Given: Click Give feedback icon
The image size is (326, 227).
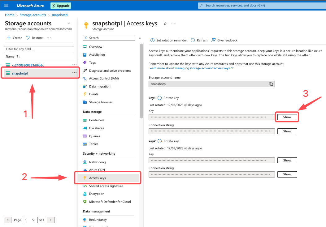Looking at the screenshot, I should coord(214,40).
